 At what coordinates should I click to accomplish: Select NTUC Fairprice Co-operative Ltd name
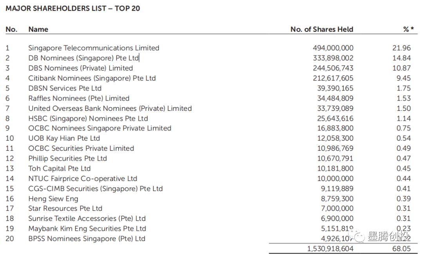(x=83, y=179)
